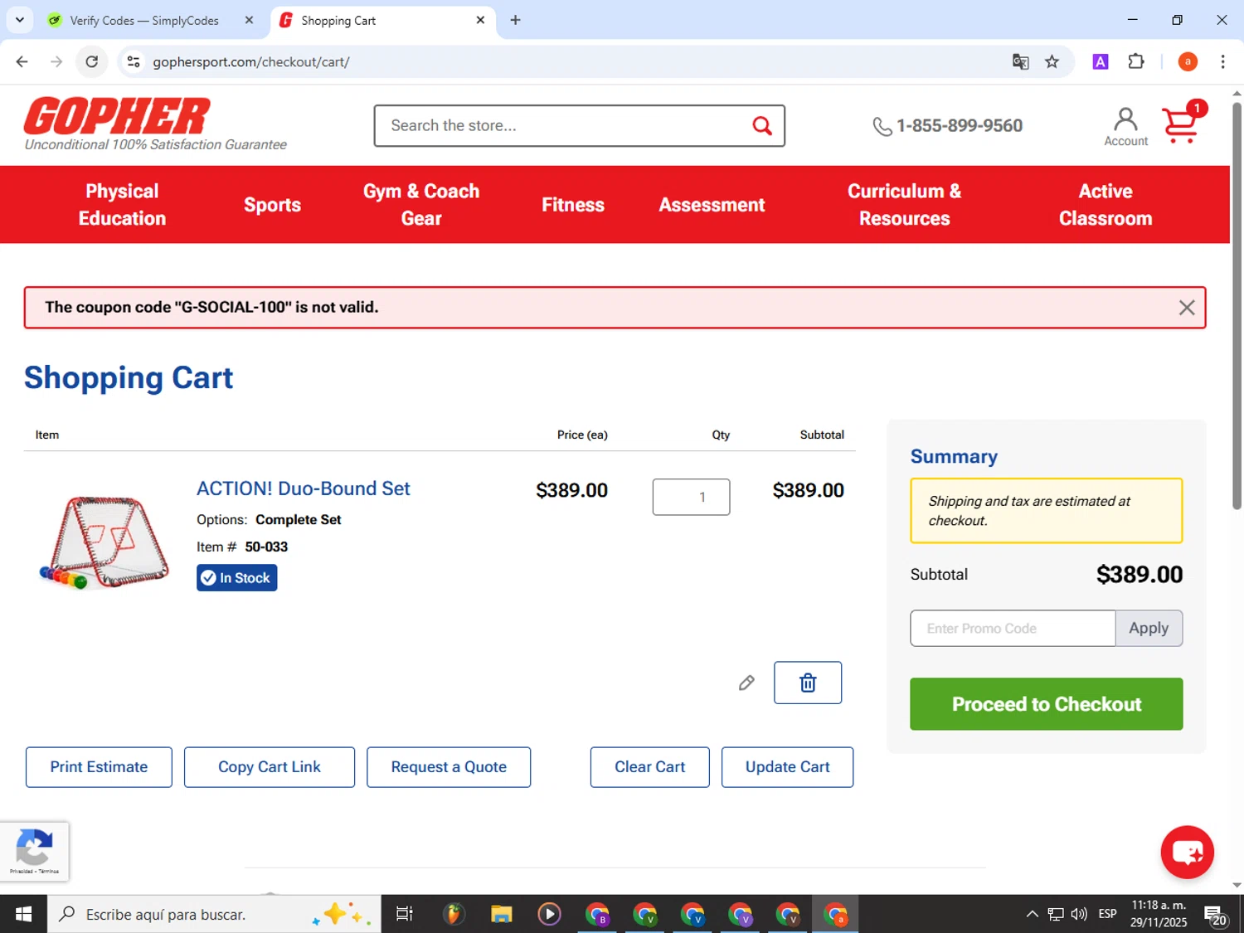
Task: Open the notification center icon
Action: [1216, 915]
